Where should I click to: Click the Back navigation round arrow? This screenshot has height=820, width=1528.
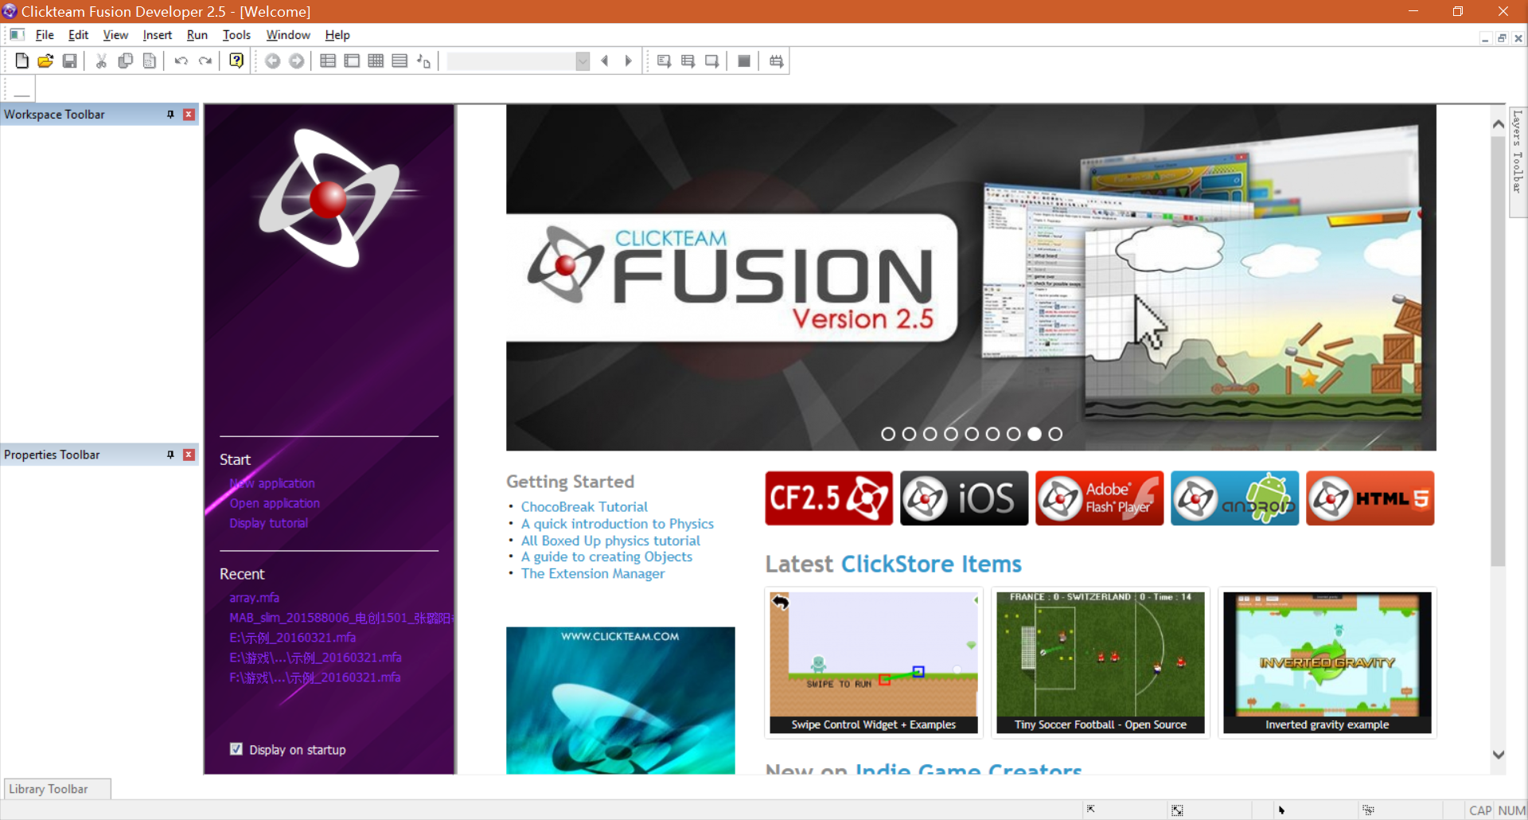(272, 61)
